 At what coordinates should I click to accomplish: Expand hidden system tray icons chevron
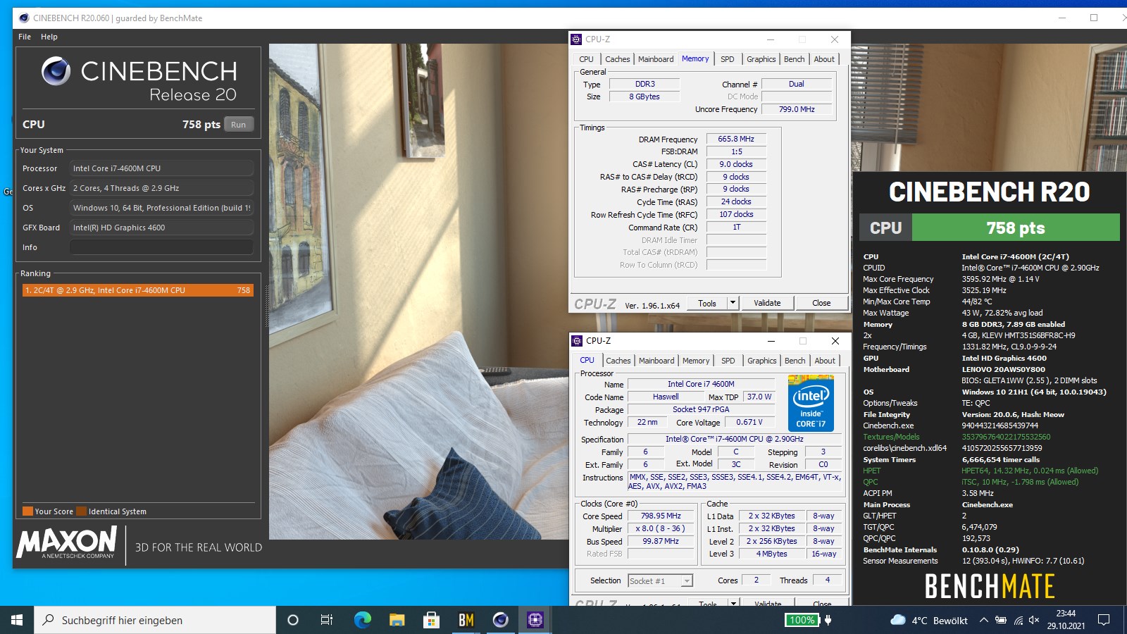983,620
